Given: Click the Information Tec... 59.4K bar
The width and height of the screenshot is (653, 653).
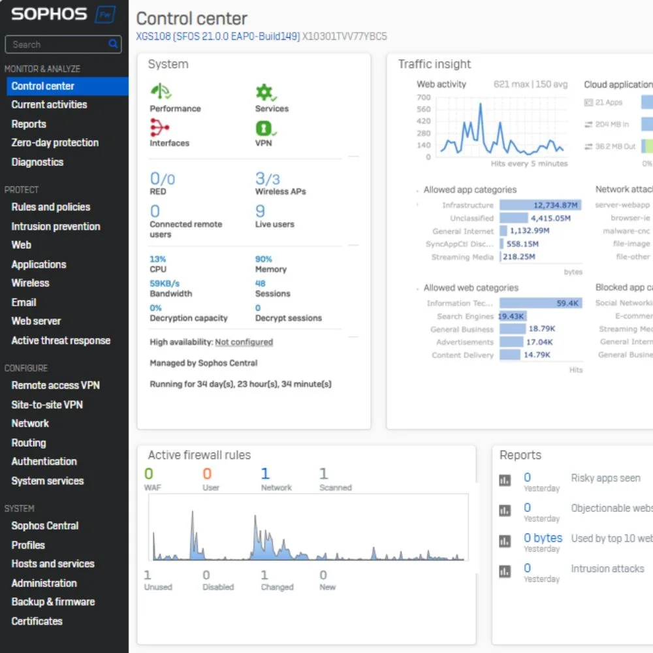Looking at the screenshot, I should tap(540, 303).
